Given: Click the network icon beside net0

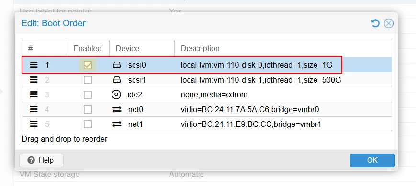Looking at the screenshot, I should (x=117, y=109).
